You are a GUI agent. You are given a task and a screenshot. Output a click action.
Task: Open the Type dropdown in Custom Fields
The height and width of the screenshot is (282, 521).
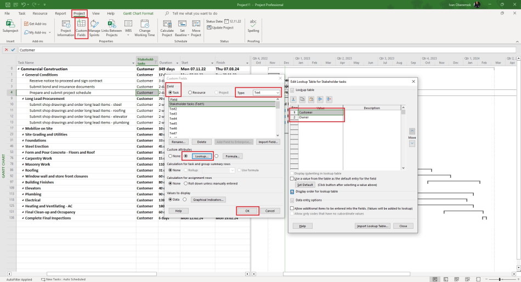[x=267, y=93]
